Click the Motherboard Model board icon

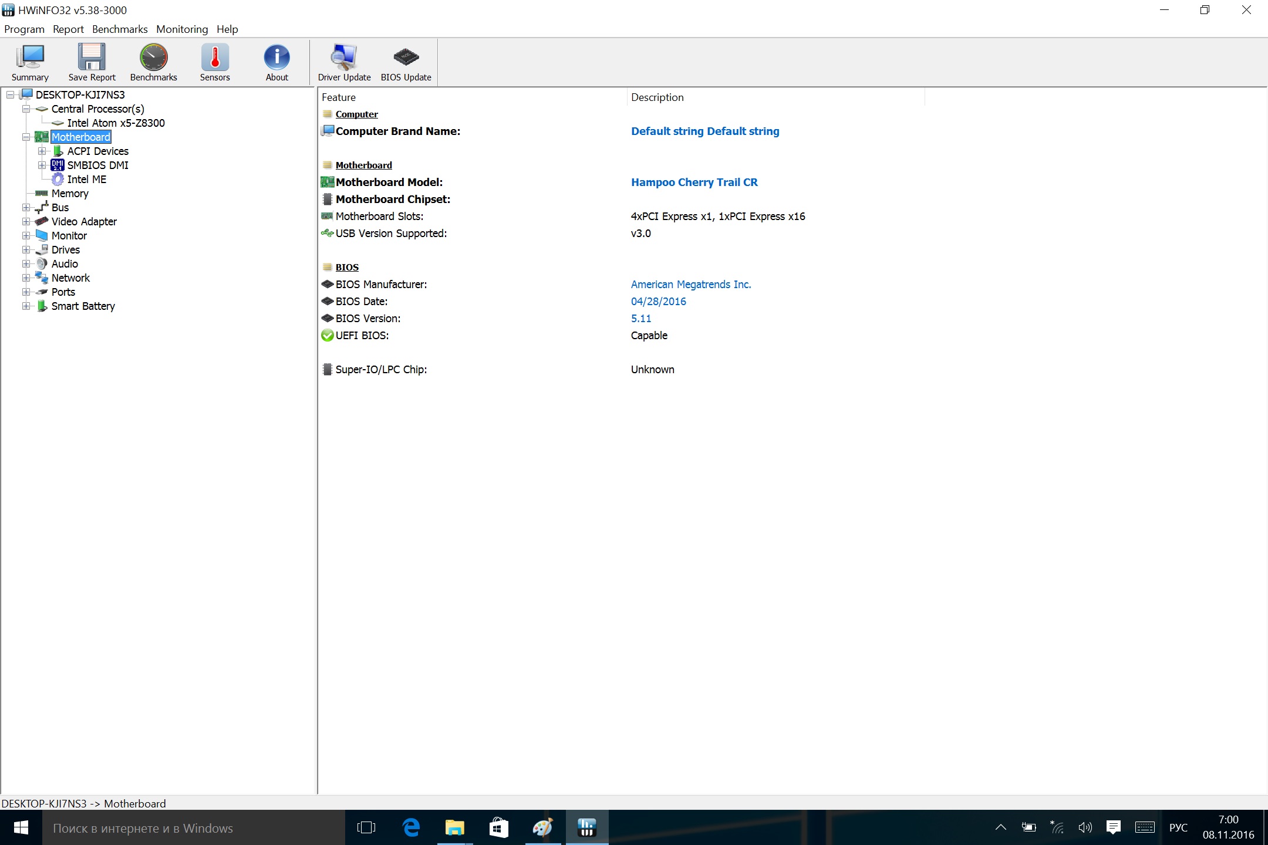click(x=328, y=182)
